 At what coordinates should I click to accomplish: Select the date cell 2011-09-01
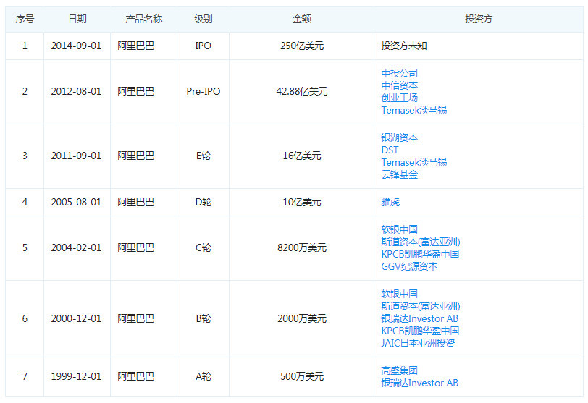(x=76, y=156)
